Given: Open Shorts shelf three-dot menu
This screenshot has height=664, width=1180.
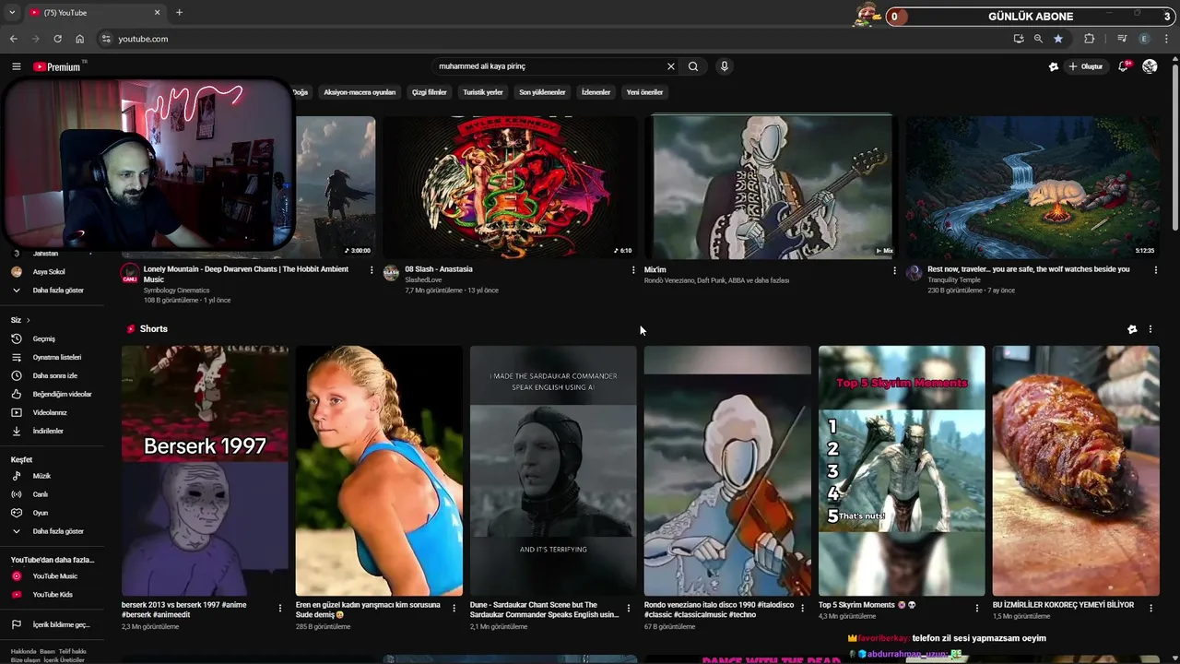Looking at the screenshot, I should tap(1150, 329).
